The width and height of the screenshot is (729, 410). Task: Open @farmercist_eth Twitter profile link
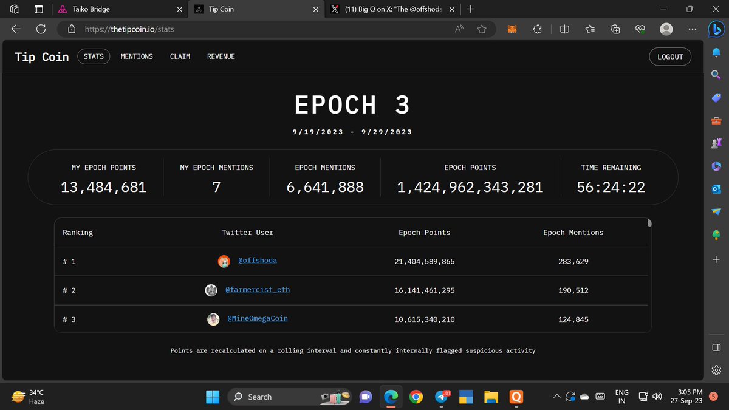(258, 290)
